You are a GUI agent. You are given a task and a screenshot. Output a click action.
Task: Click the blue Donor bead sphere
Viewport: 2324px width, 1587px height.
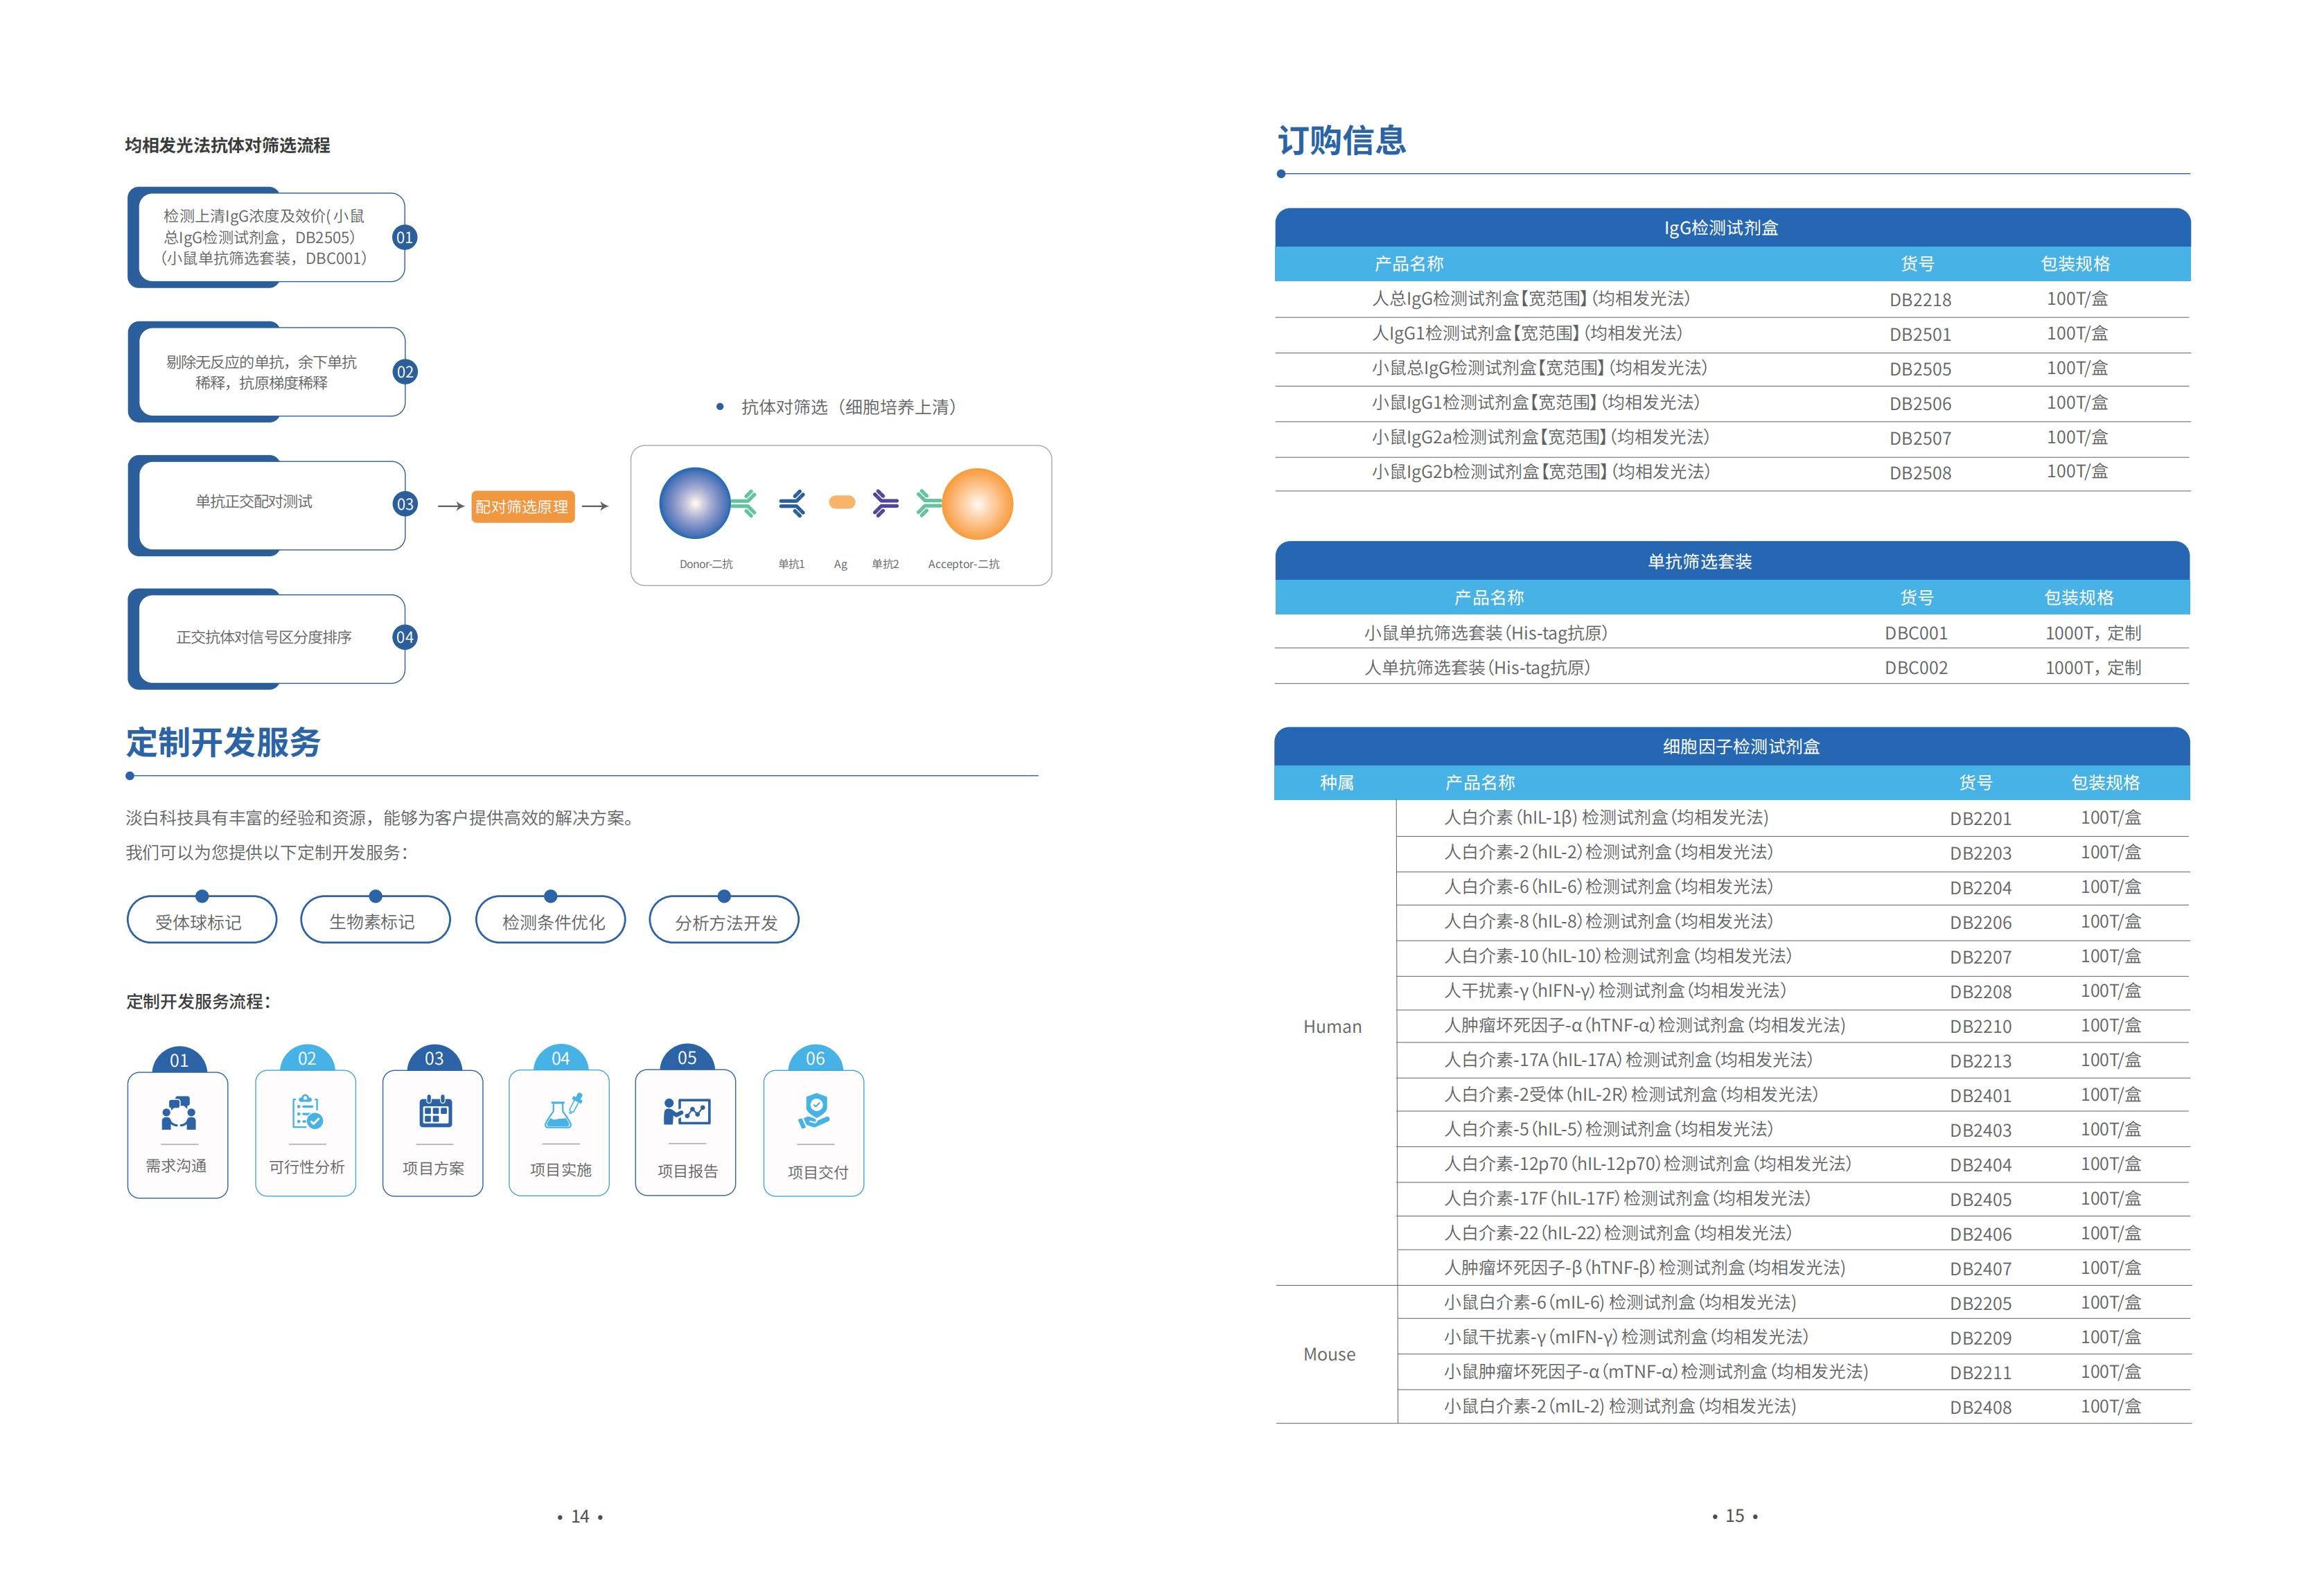click(695, 503)
